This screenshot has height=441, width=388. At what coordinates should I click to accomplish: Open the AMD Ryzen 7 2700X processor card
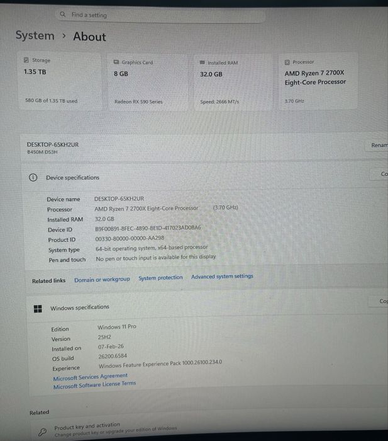tap(318, 81)
